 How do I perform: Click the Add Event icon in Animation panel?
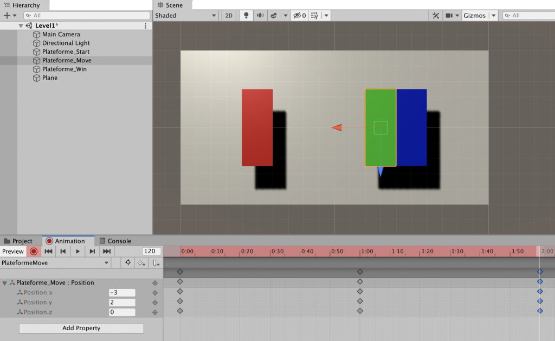[156, 263]
